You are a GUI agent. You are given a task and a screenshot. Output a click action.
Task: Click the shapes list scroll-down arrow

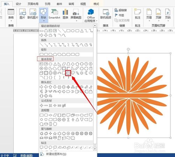[95, 149]
